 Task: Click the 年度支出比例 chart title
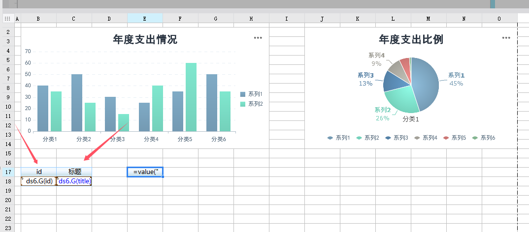pos(411,40)
